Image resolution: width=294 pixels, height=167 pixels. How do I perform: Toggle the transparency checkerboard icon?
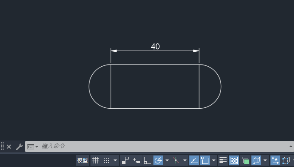tap(234, 160)
